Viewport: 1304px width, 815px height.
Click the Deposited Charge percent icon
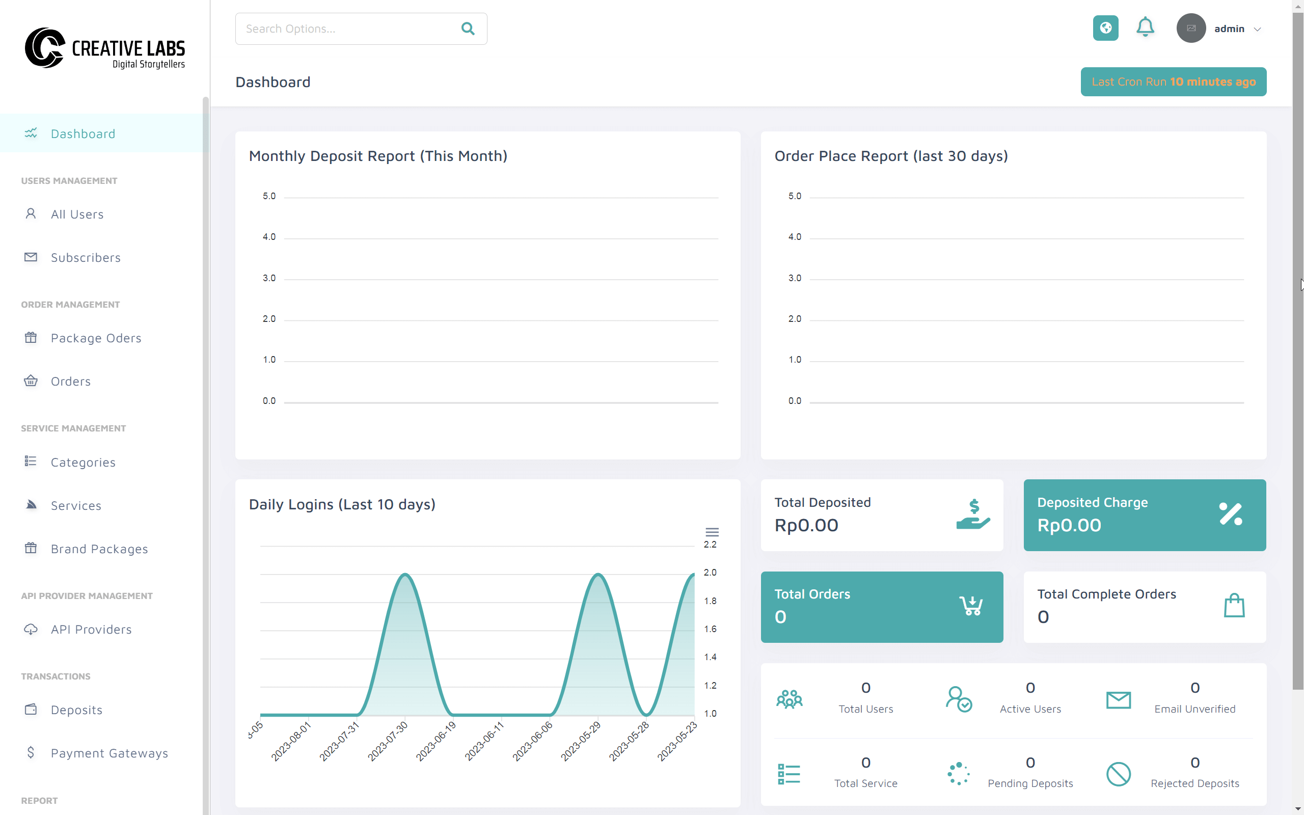tap(1231, 514)
